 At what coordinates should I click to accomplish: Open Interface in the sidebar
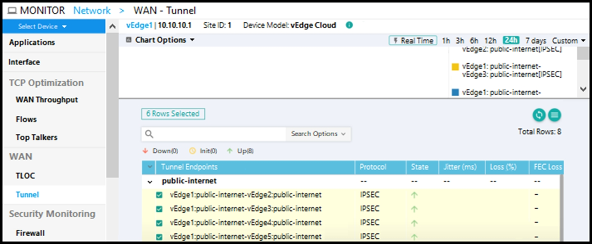[x=24, y=62]
